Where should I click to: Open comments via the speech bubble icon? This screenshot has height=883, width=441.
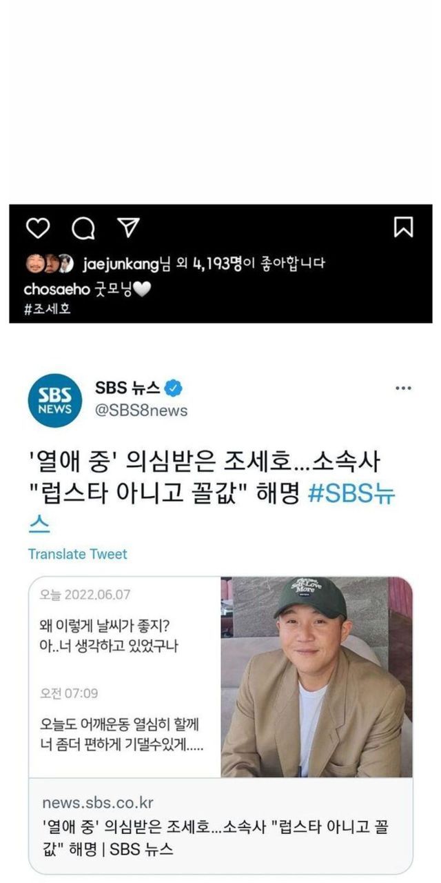coord(83,228)
